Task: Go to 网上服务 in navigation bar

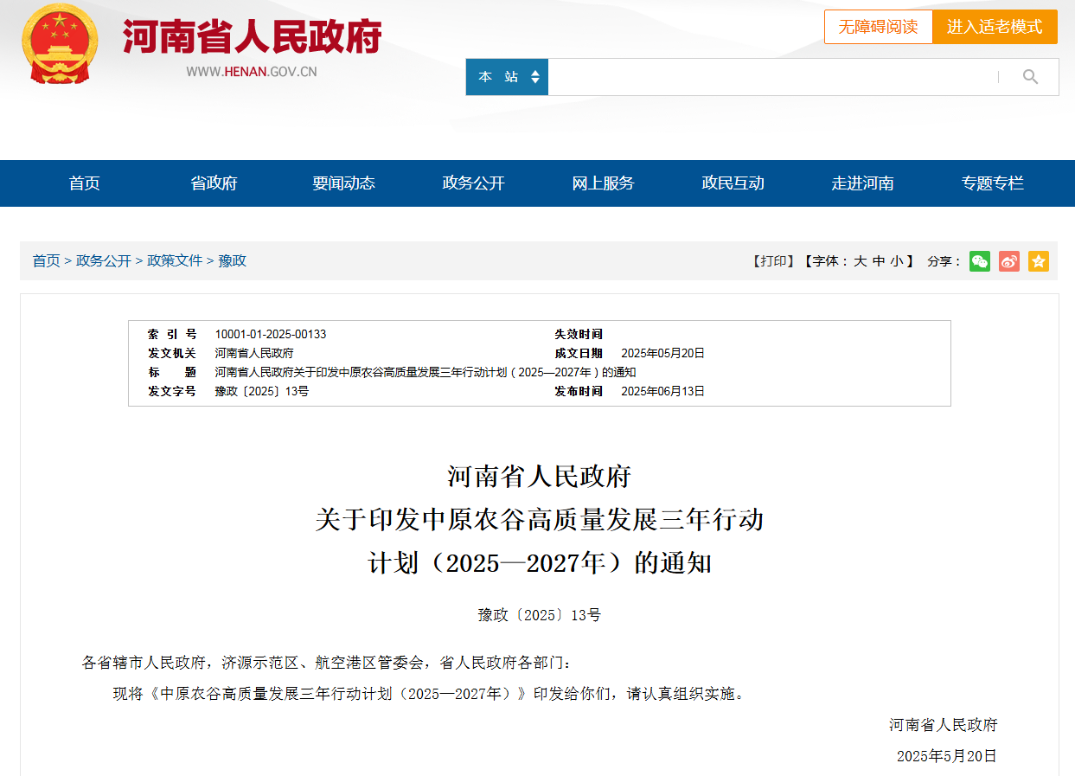Action: point(603,183)
